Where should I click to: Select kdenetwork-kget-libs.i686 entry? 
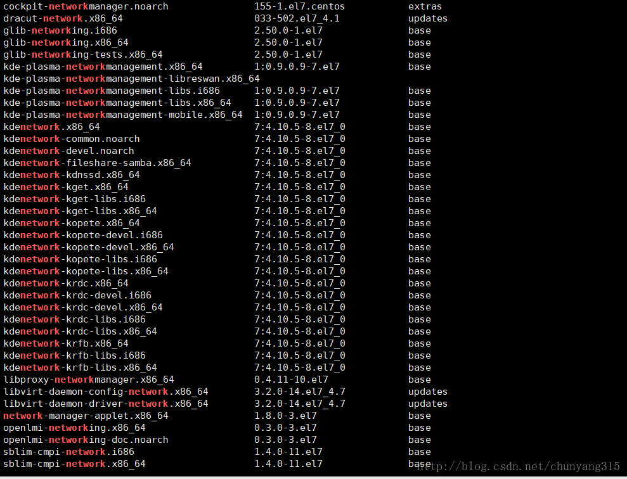click(74, 199)
